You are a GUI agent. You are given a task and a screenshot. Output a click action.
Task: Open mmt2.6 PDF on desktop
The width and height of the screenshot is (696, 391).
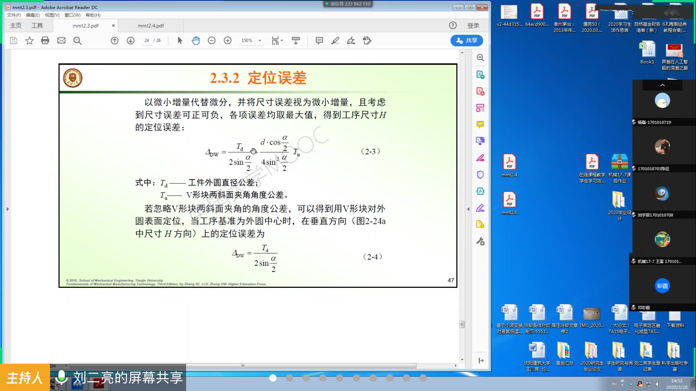(509, 203)
